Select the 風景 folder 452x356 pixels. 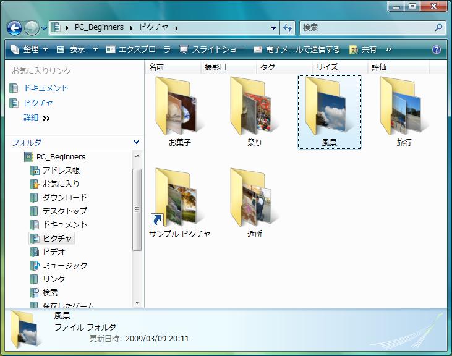(x=329, y=112)
